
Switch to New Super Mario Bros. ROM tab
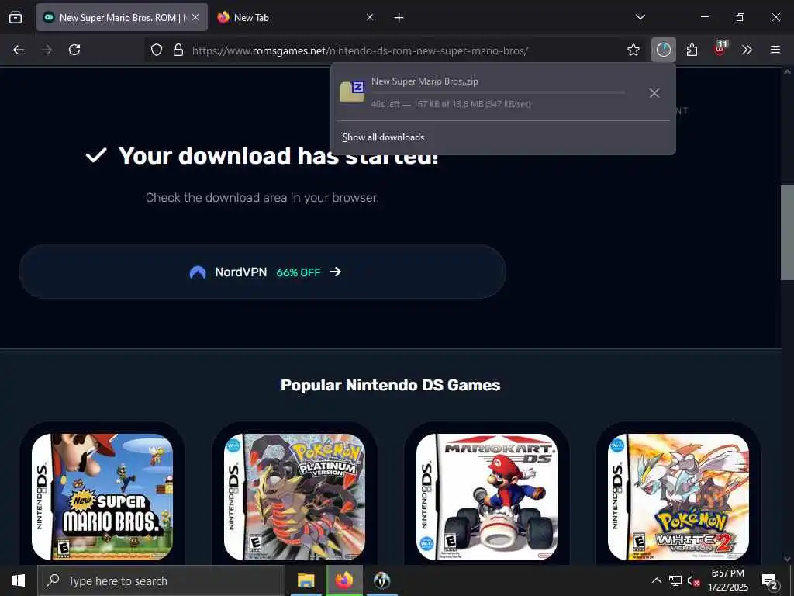coord(122,17)
